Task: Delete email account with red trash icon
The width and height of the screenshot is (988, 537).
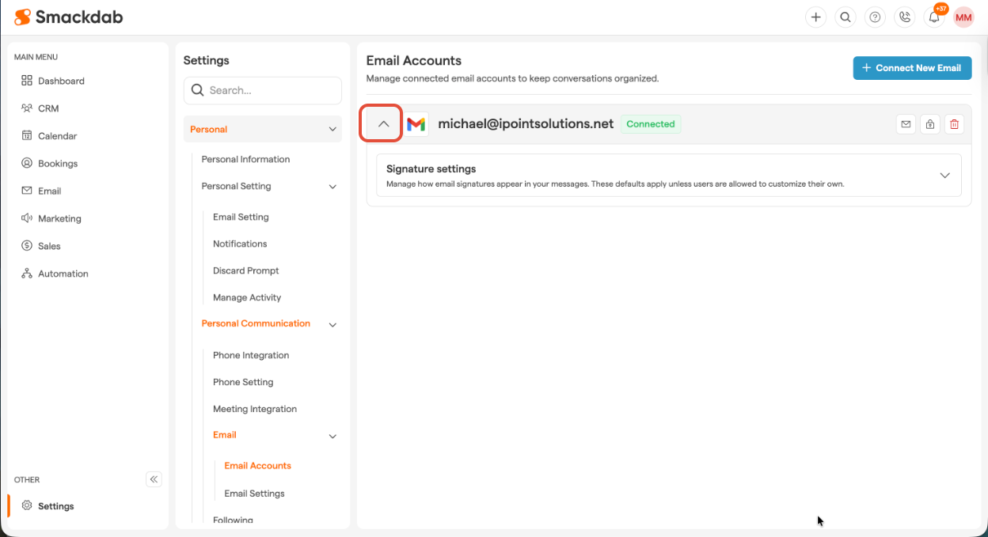Action: [954, 124]
